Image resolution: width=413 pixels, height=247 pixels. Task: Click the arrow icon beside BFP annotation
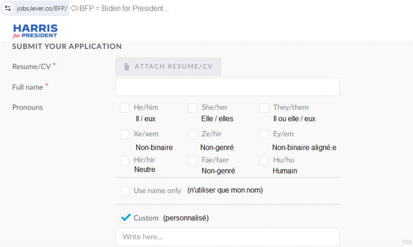coord(74,8)
